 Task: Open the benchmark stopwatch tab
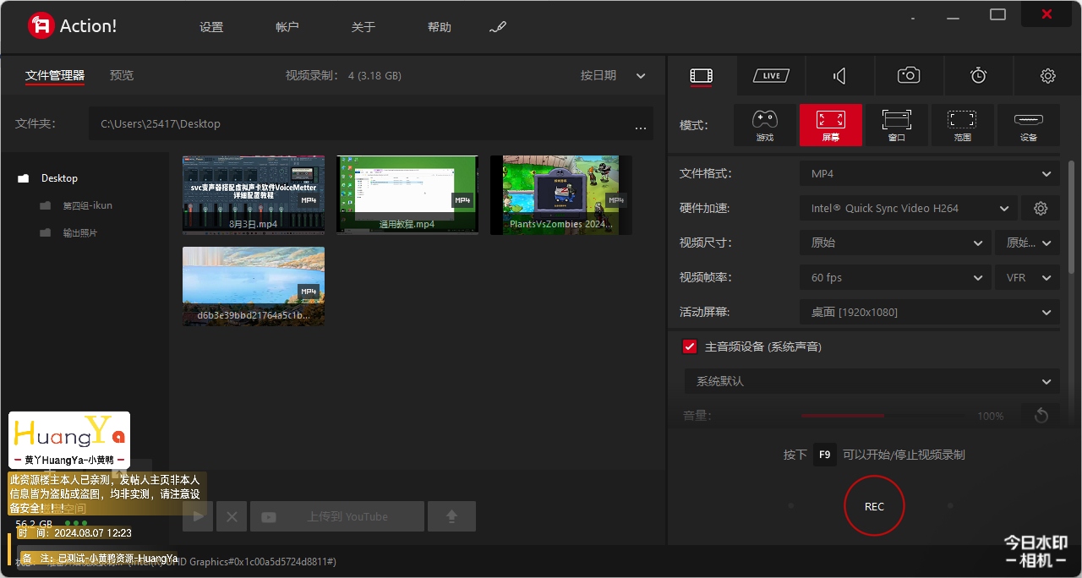978,76
